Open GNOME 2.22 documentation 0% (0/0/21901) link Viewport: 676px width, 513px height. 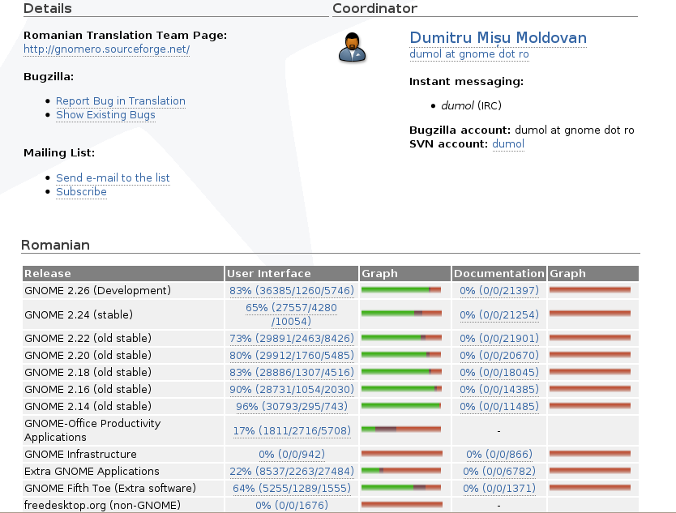pos(499,339)
